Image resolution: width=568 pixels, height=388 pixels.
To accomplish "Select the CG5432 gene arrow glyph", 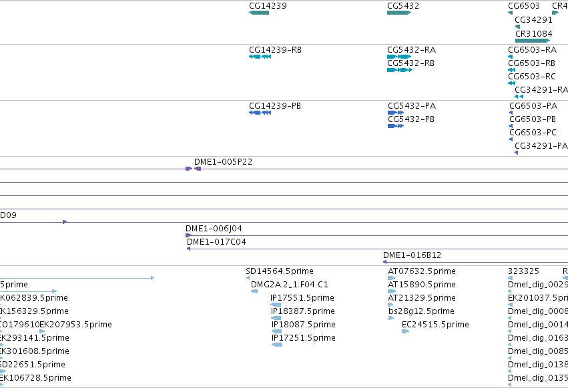I will (399, 13).
